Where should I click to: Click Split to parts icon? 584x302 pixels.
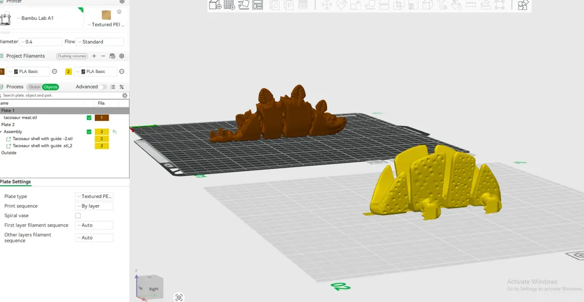coord(289,5)
